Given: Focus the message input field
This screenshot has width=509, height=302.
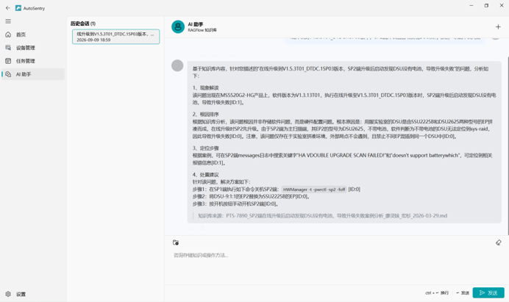Looking at the screenshot, I should tap(336, 265).
